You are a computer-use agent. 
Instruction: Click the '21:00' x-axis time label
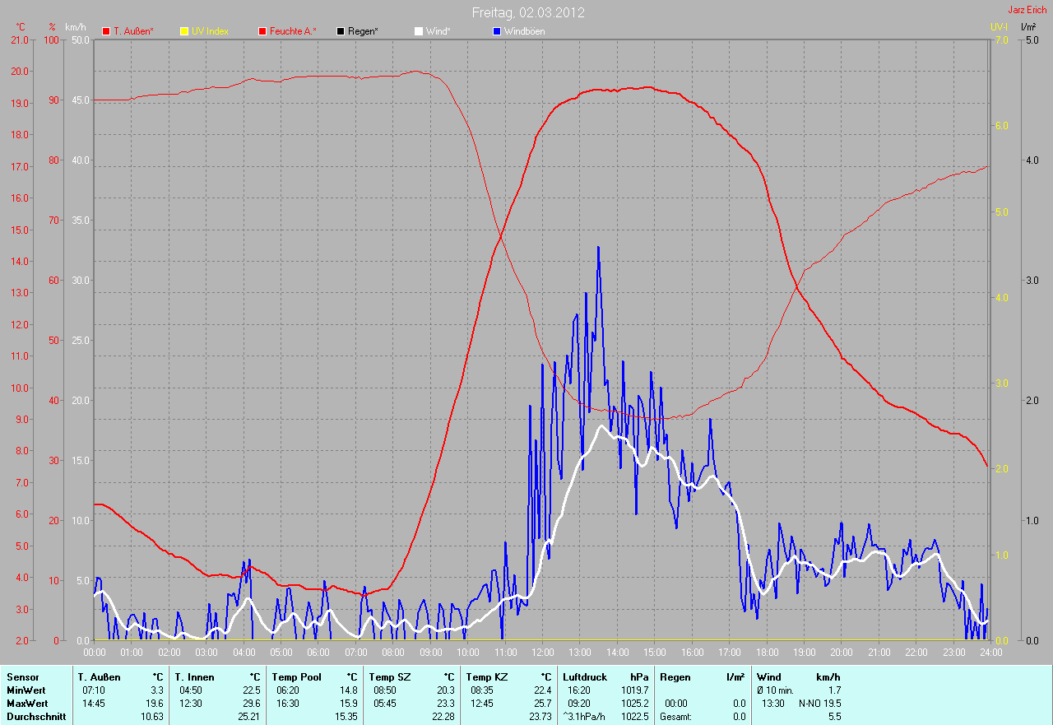[x=879, y=653]
